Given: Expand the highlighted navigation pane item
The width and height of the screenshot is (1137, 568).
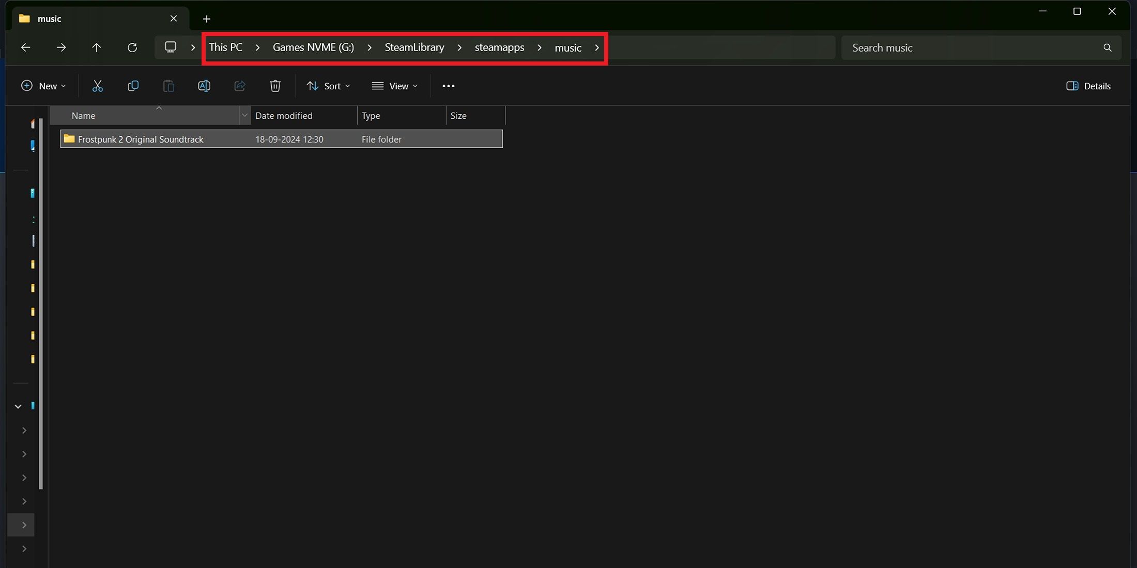Looking at the screenshot, I should tap(24, 525).
